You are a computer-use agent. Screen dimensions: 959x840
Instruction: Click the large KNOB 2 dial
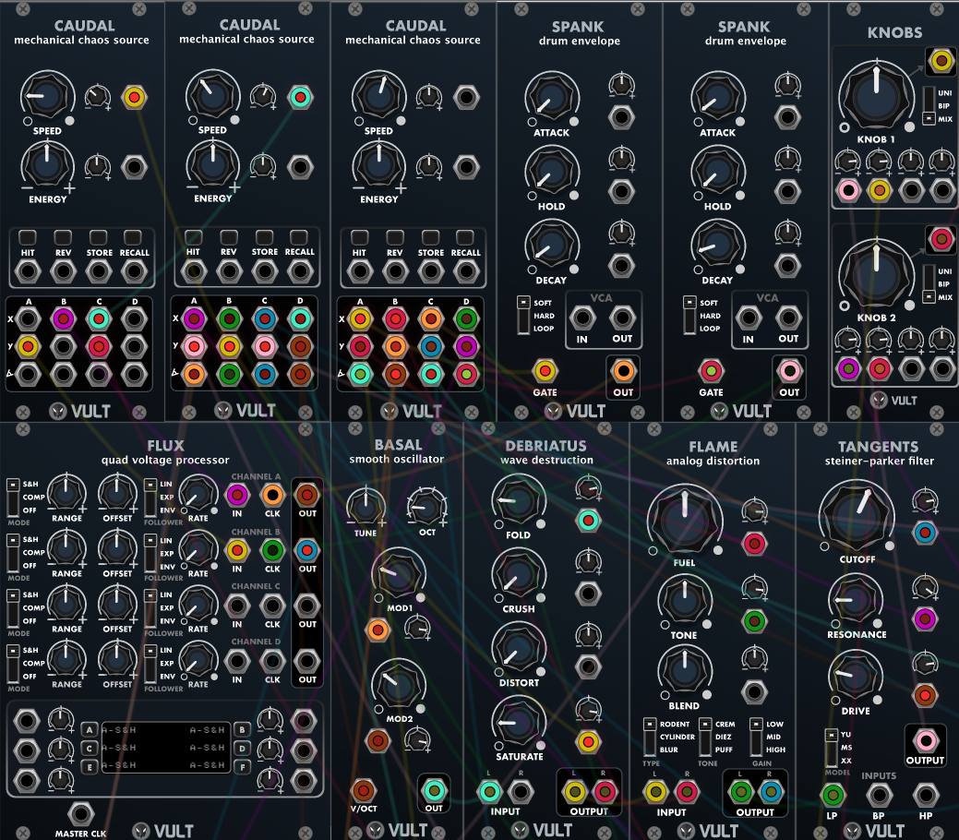click(876, 275)
